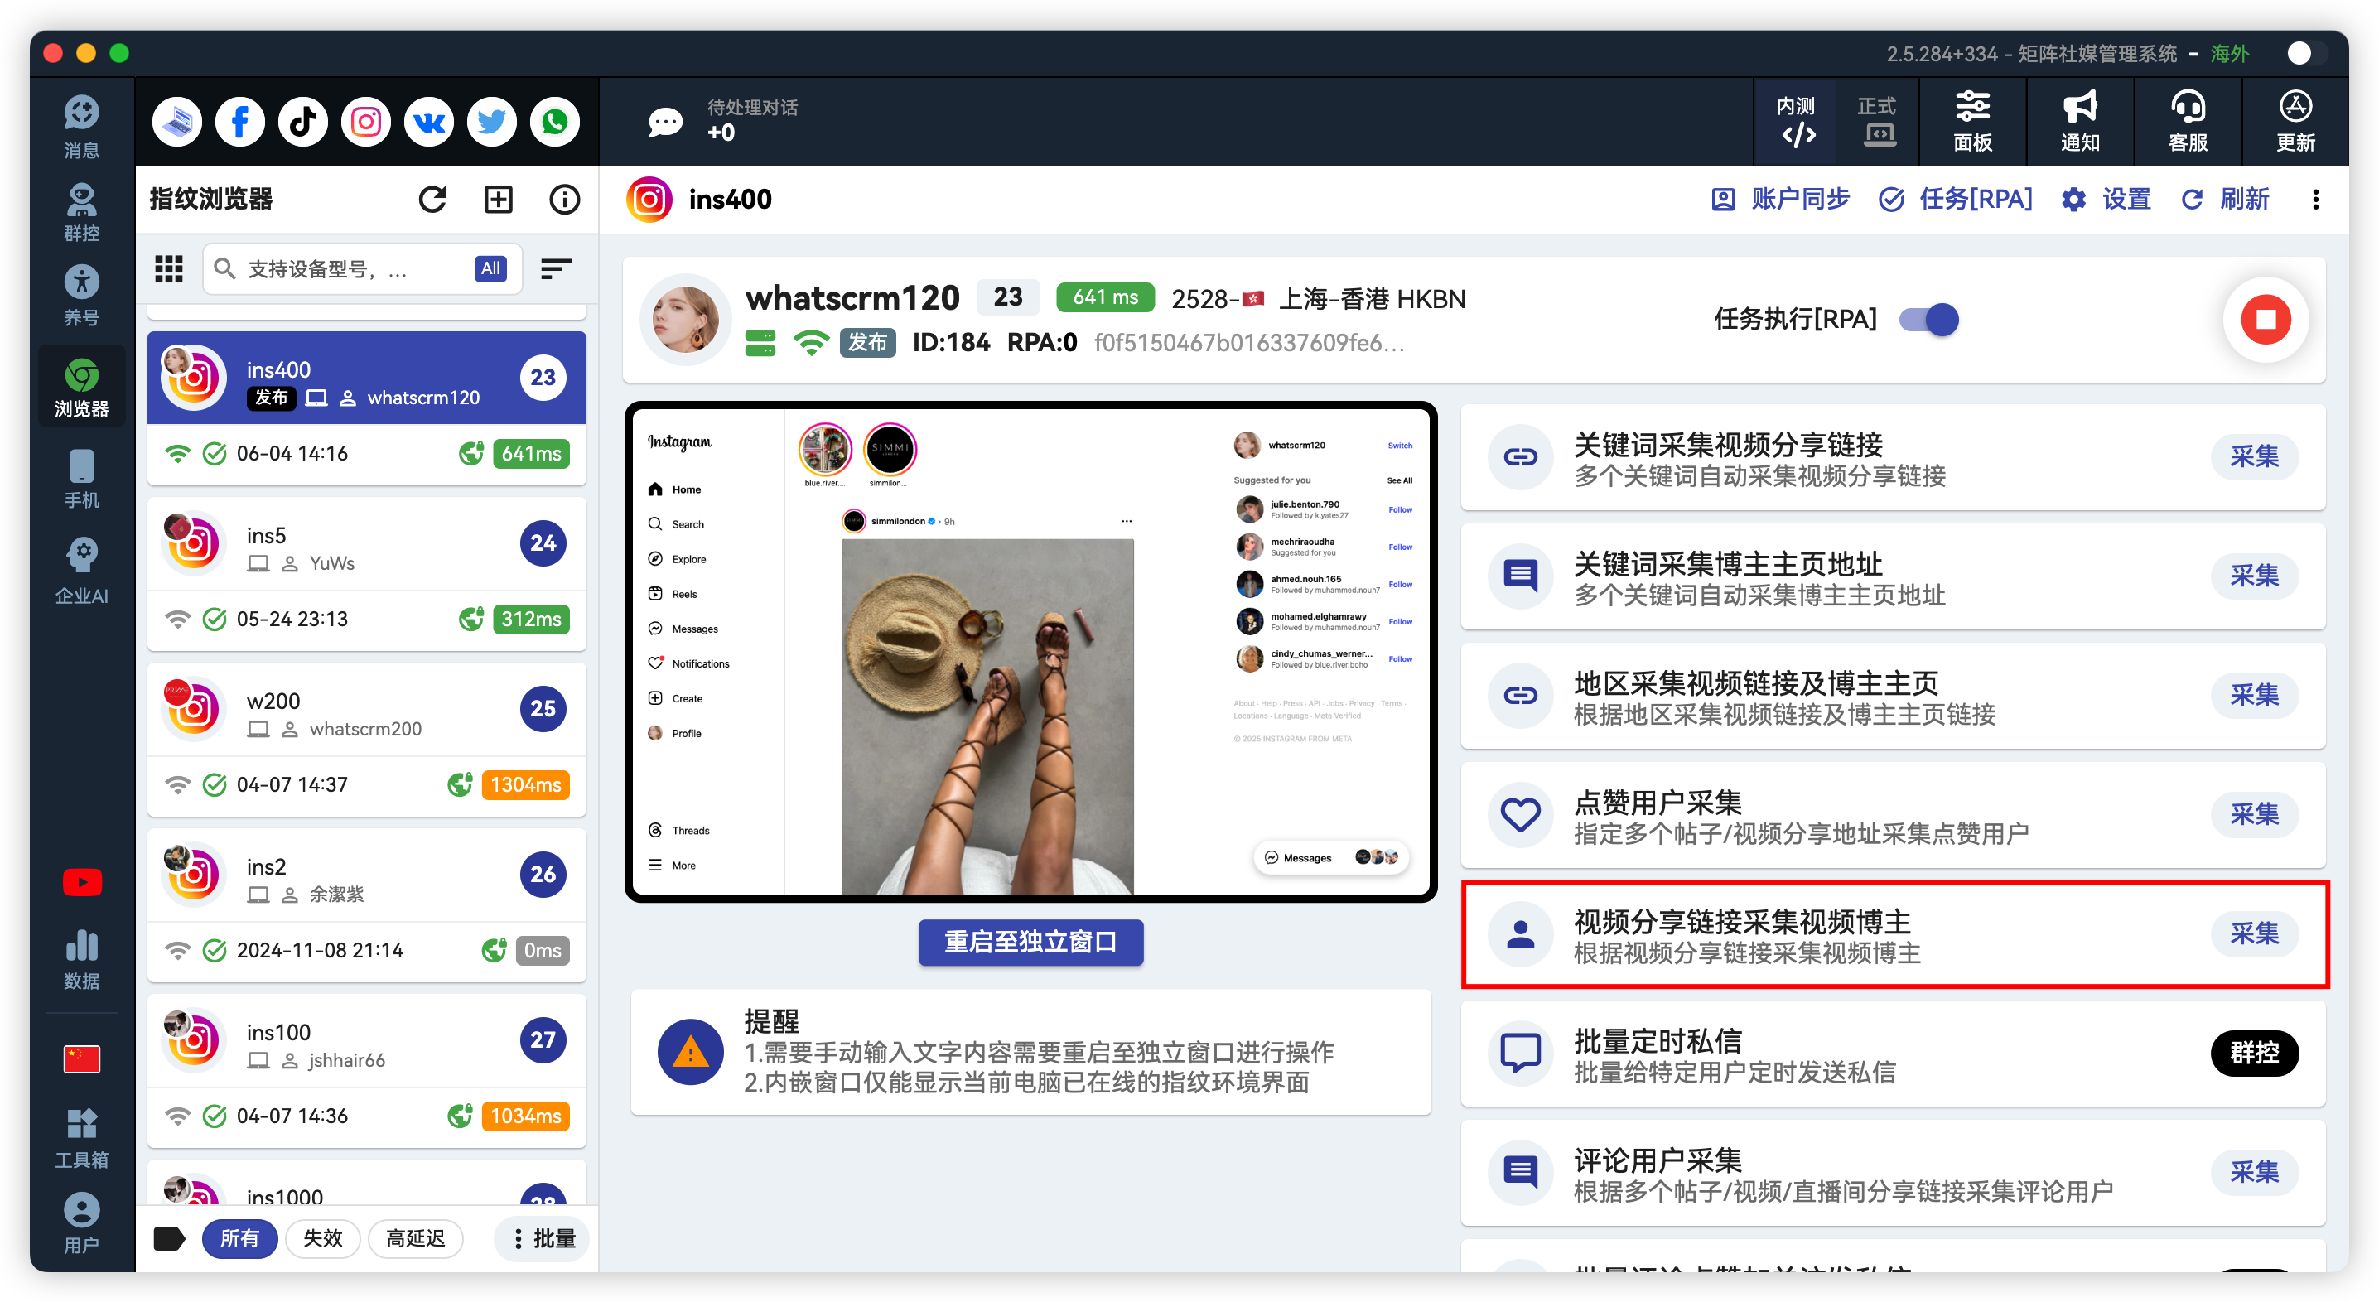This screenshot has width=2379, height=1302.
Task: Open the TikTok platform icon
Action: point(303,122)
